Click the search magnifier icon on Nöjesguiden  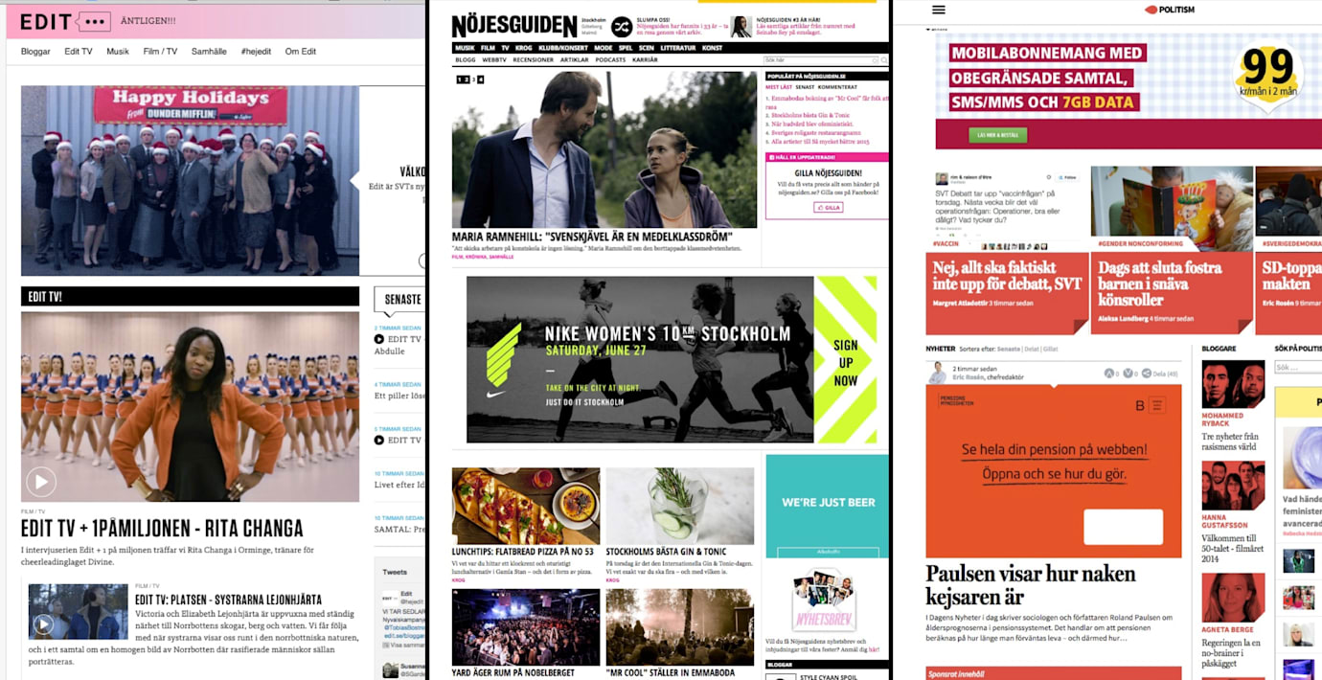click(881, 59)
